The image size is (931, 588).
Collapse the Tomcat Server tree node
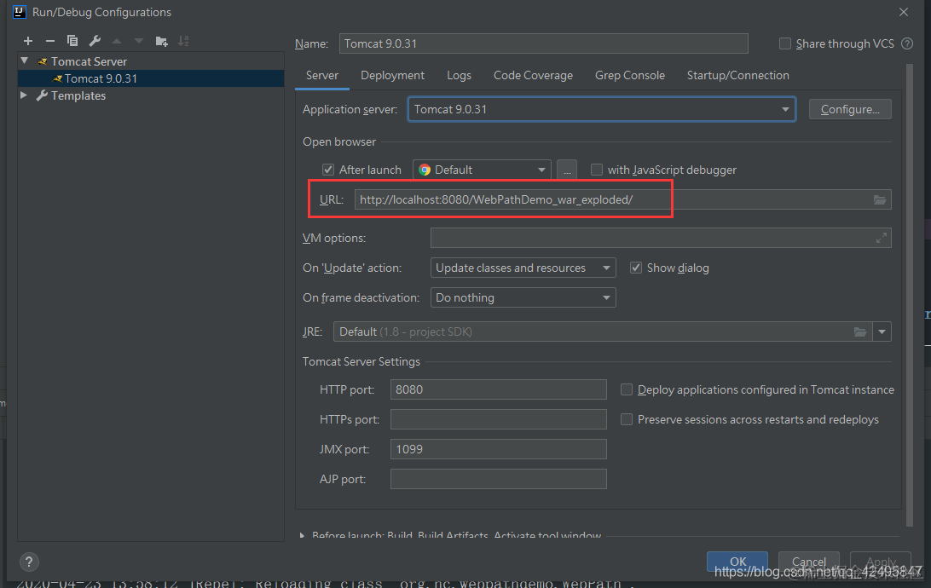point(25,61)
